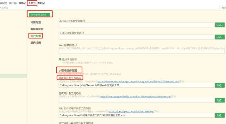
Task: Click the 支付宝小程序开发者工具路径 input field
Action: click(137, 115)
